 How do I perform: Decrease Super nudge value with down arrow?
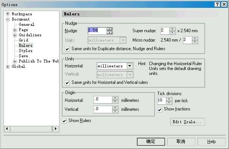click(x=172, y=33)
